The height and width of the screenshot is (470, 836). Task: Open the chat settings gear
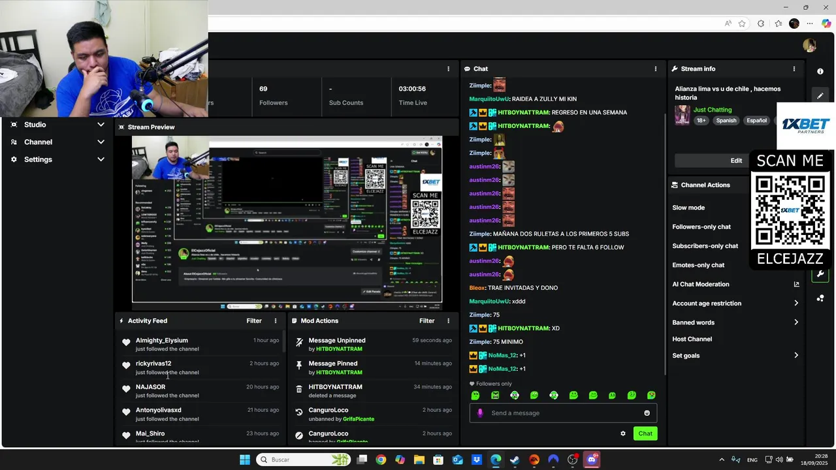coord(623,433)
